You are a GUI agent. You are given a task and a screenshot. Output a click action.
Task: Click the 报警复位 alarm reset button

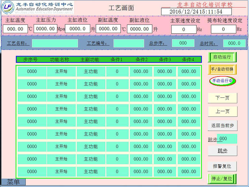pos(222,166)
